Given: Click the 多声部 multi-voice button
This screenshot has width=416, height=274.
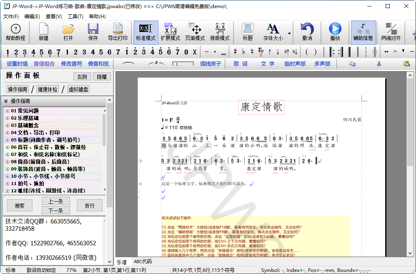Looking at the screenshot, I should pos(322,63).
